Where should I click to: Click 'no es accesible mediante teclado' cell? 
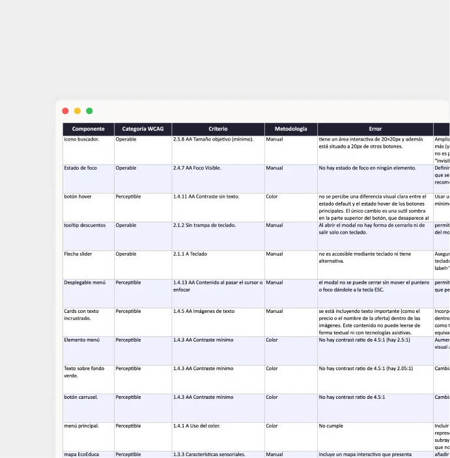(375, 265)
